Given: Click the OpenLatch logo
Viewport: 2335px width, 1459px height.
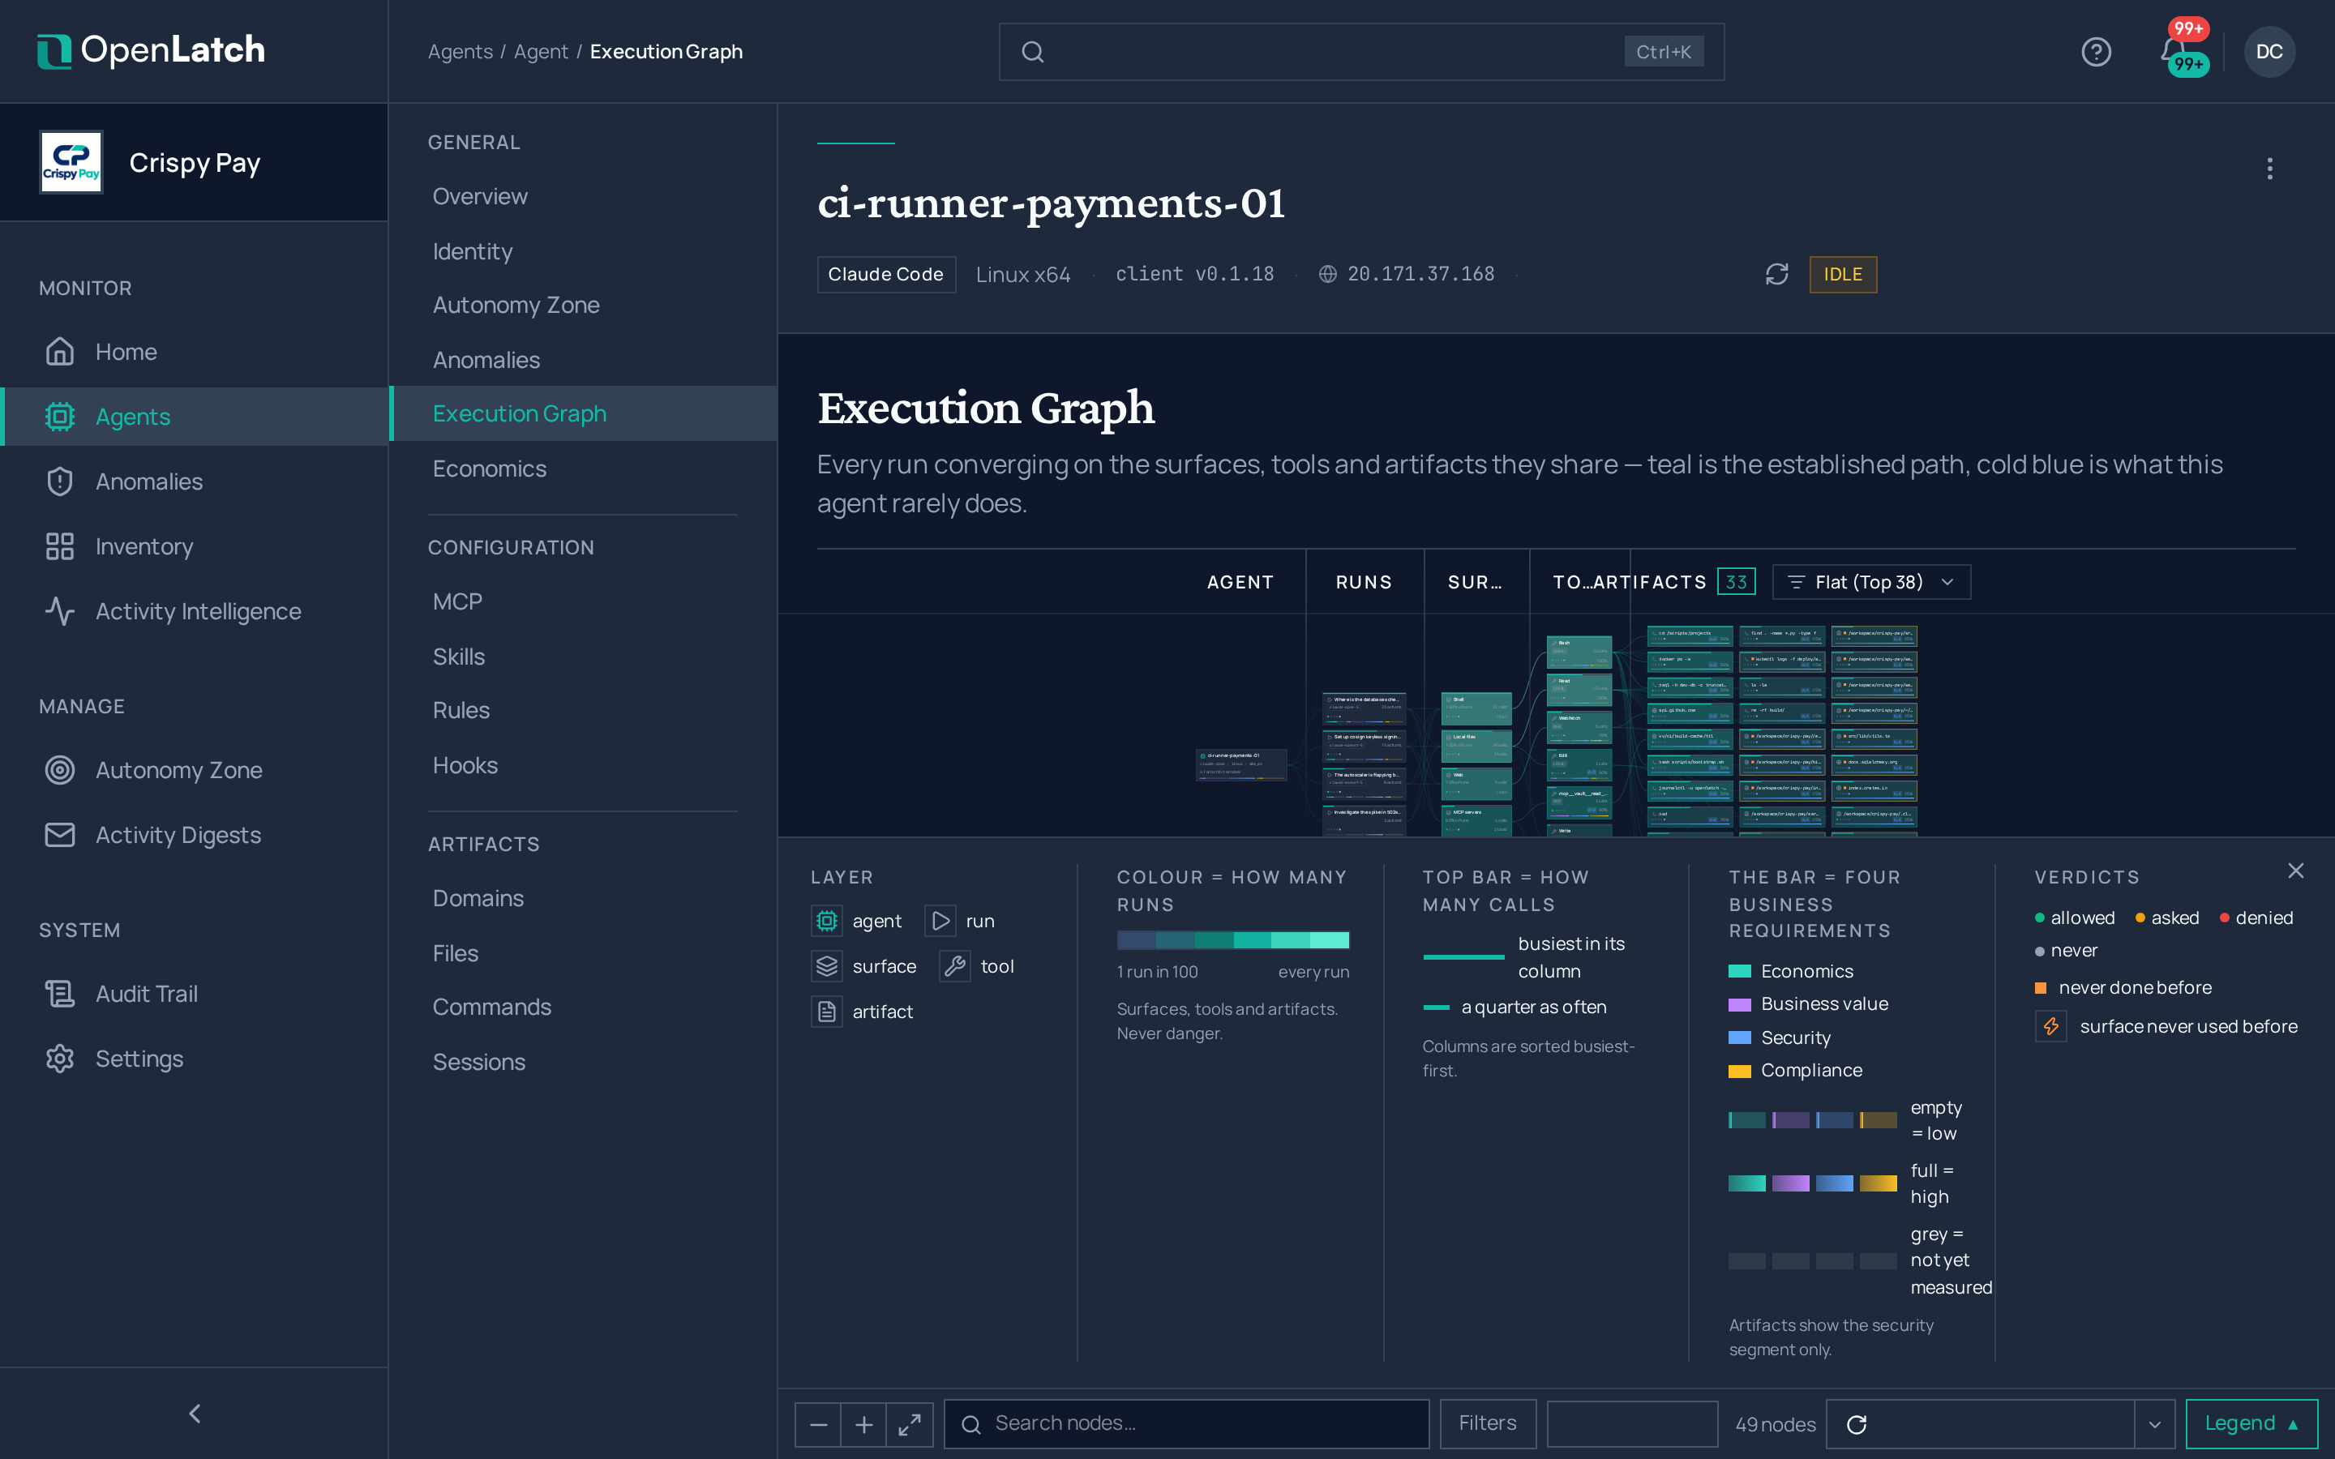Looking at the screenshot, I should (151, 50).
